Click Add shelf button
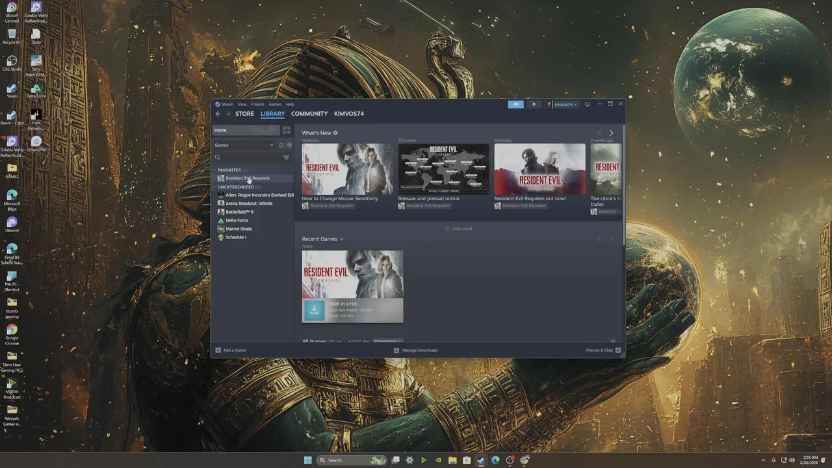 [458, 229]
